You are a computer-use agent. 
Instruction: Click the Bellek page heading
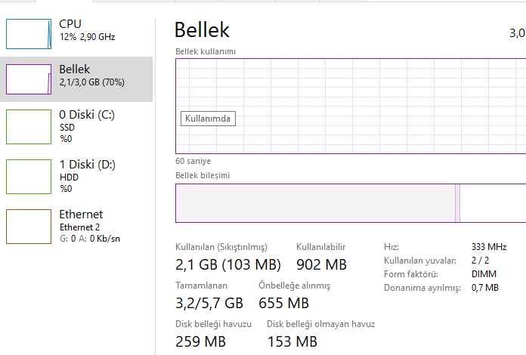pyautogui.click(x=202, y=30)
